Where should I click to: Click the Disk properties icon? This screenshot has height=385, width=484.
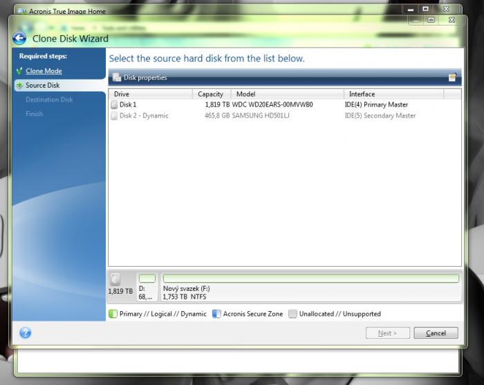pos(116,78)
